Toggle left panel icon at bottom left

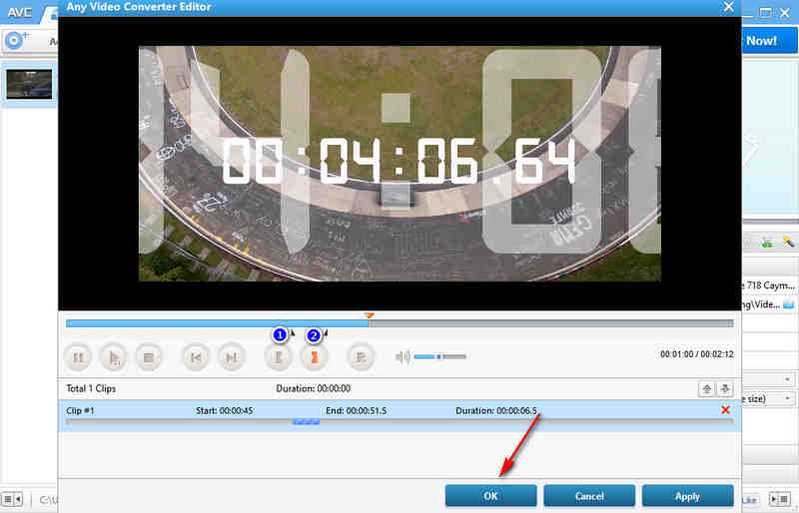coord(12,499)
